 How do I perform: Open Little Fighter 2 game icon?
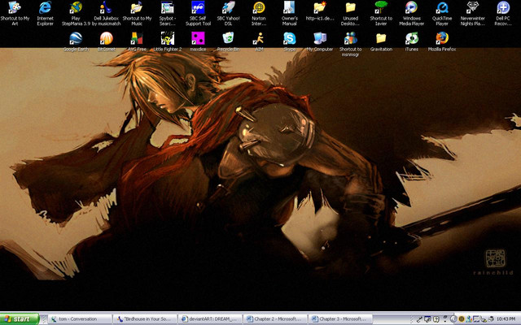point(168,41)
